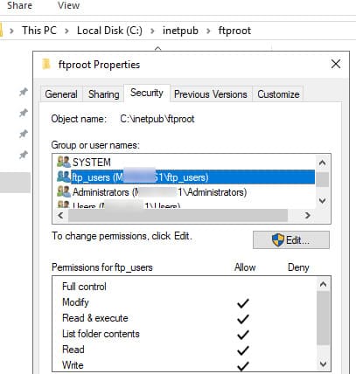This screenshot has height=374, width=356.
Task: Click the ftp_users group icon
Action: [x=64, y=177]
